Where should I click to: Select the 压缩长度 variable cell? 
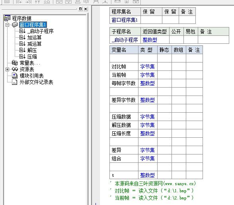pyautogui.click(x=124, y=133)
